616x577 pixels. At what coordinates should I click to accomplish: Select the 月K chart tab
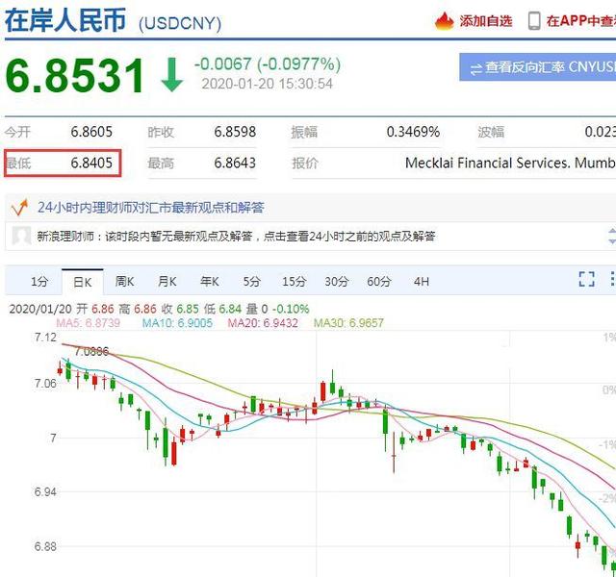pos(167,282)
